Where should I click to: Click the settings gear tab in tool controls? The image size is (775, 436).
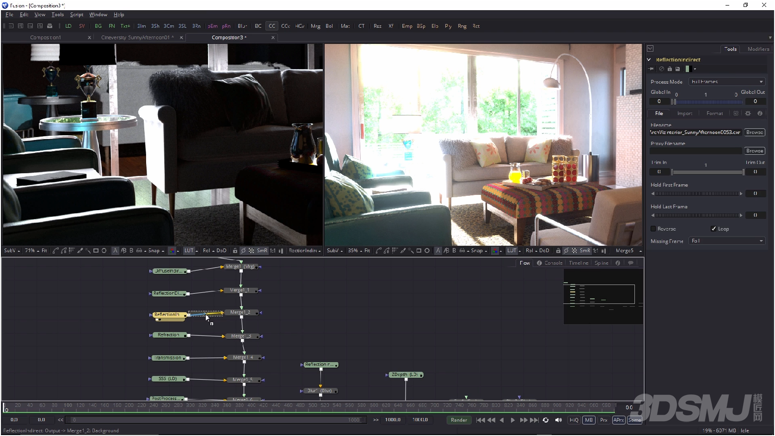pyautogui.click(x=748, y=114)
